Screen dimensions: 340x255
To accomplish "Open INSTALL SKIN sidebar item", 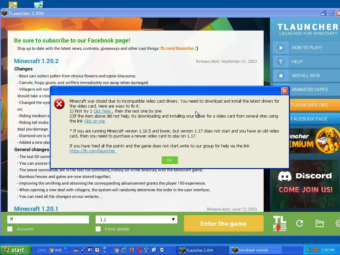I will 306,75.
